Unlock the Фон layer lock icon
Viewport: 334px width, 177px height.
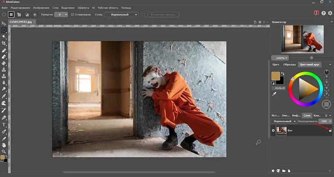click(x=330, y=130)
